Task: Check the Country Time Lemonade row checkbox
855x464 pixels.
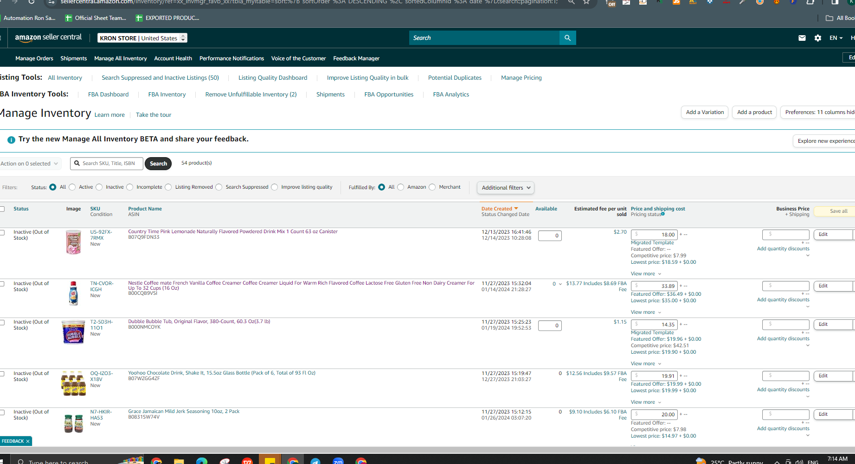Action: pyautogui.click(x=2, y=232)
